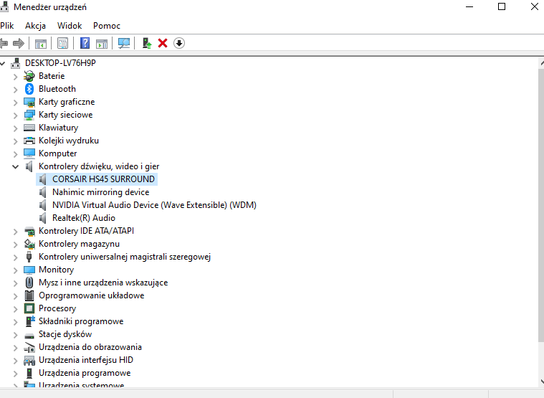Click the Stacje dysków drive icon
Screen dimensions: 544x398
coord(29,335)
